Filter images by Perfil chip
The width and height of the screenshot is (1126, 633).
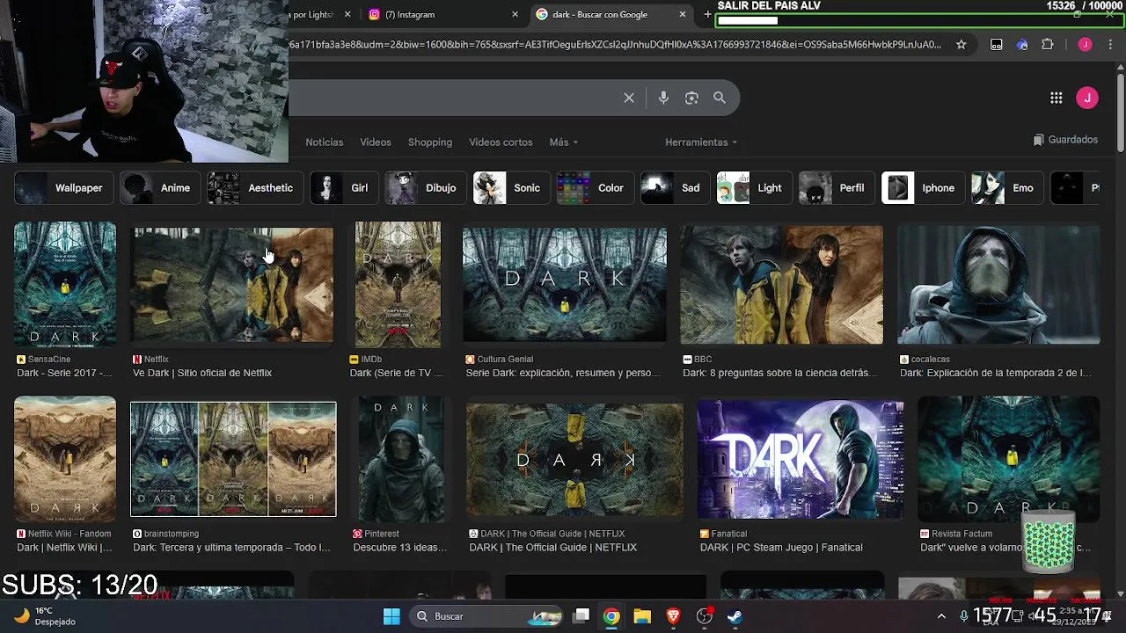[x=837, y=188]
